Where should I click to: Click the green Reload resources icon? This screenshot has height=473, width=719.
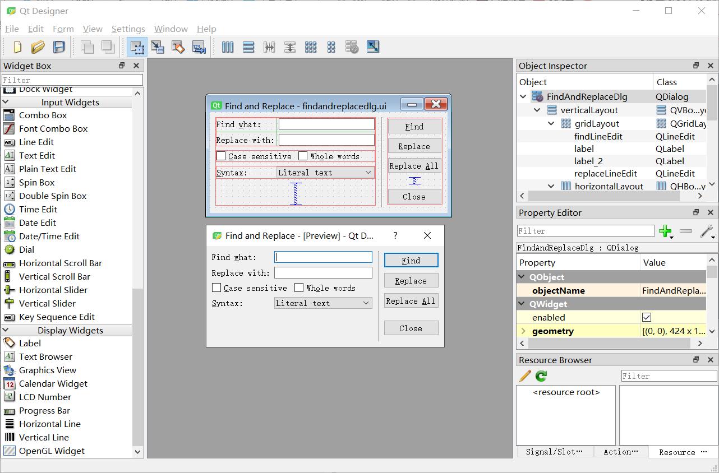tap(541, 376)
